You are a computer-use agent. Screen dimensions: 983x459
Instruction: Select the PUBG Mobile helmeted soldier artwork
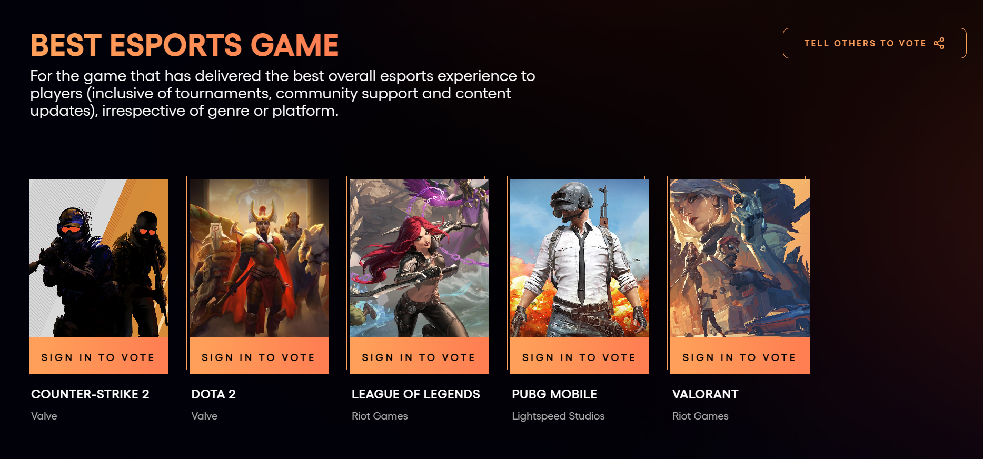579,258
